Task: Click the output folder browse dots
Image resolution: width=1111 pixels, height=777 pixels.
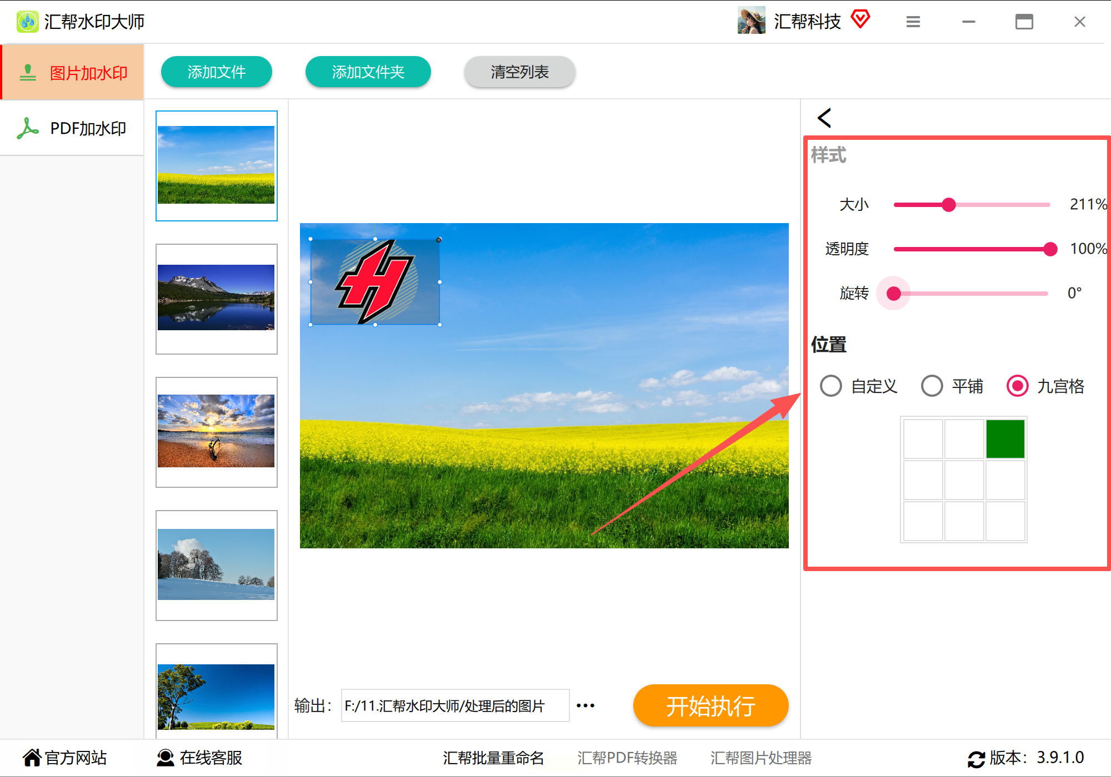Action: click(x=585, y=705)
